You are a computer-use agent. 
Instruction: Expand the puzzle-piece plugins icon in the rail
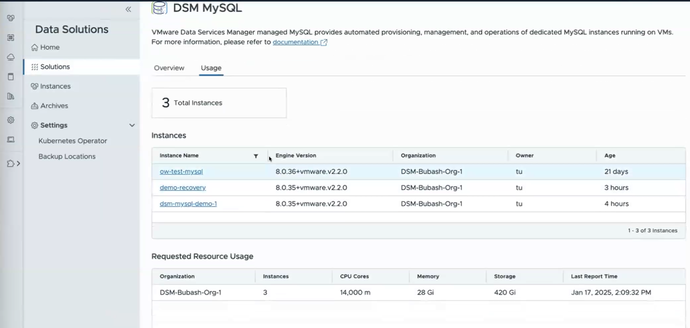(13, 164)
